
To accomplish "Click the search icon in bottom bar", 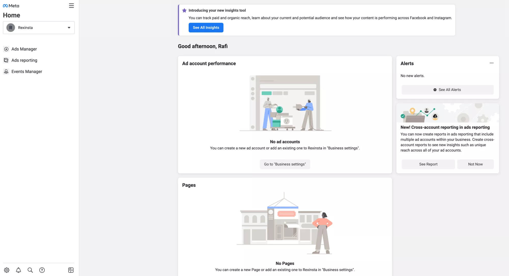I will pos(30,270).
